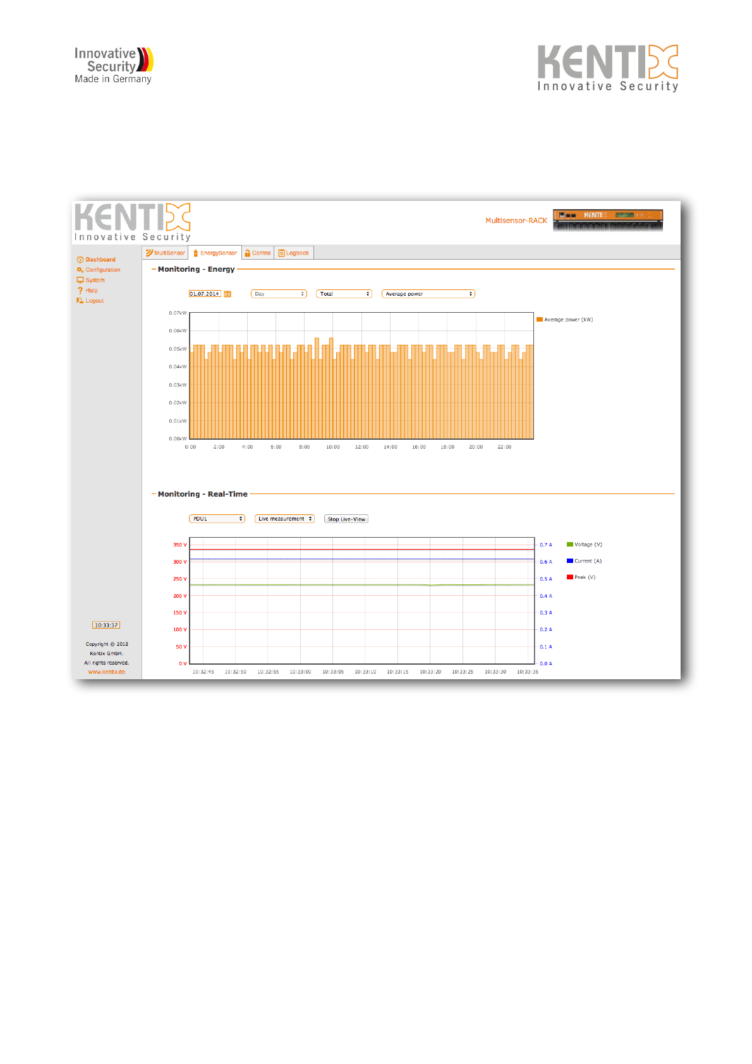
Task: Open the Day period dropdown
Action: (279, 294)
